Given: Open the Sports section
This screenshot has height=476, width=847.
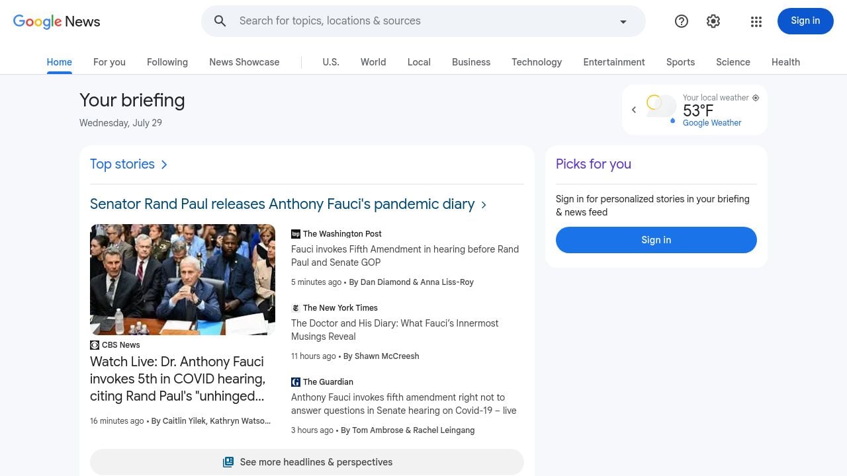Looking at the screenshot, I should coord(680,62).
